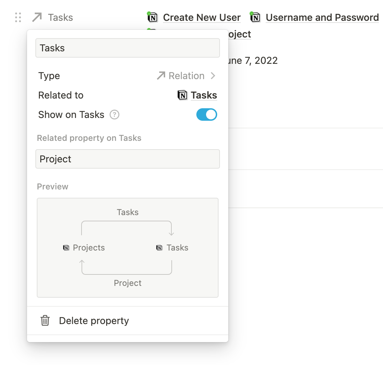Click the help question mark beside Show on Tasks
This screenshot has width=383, height=365.
[114, 114]
